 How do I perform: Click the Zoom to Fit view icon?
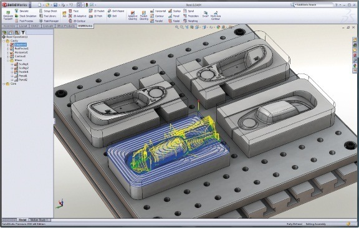point(177,27)
